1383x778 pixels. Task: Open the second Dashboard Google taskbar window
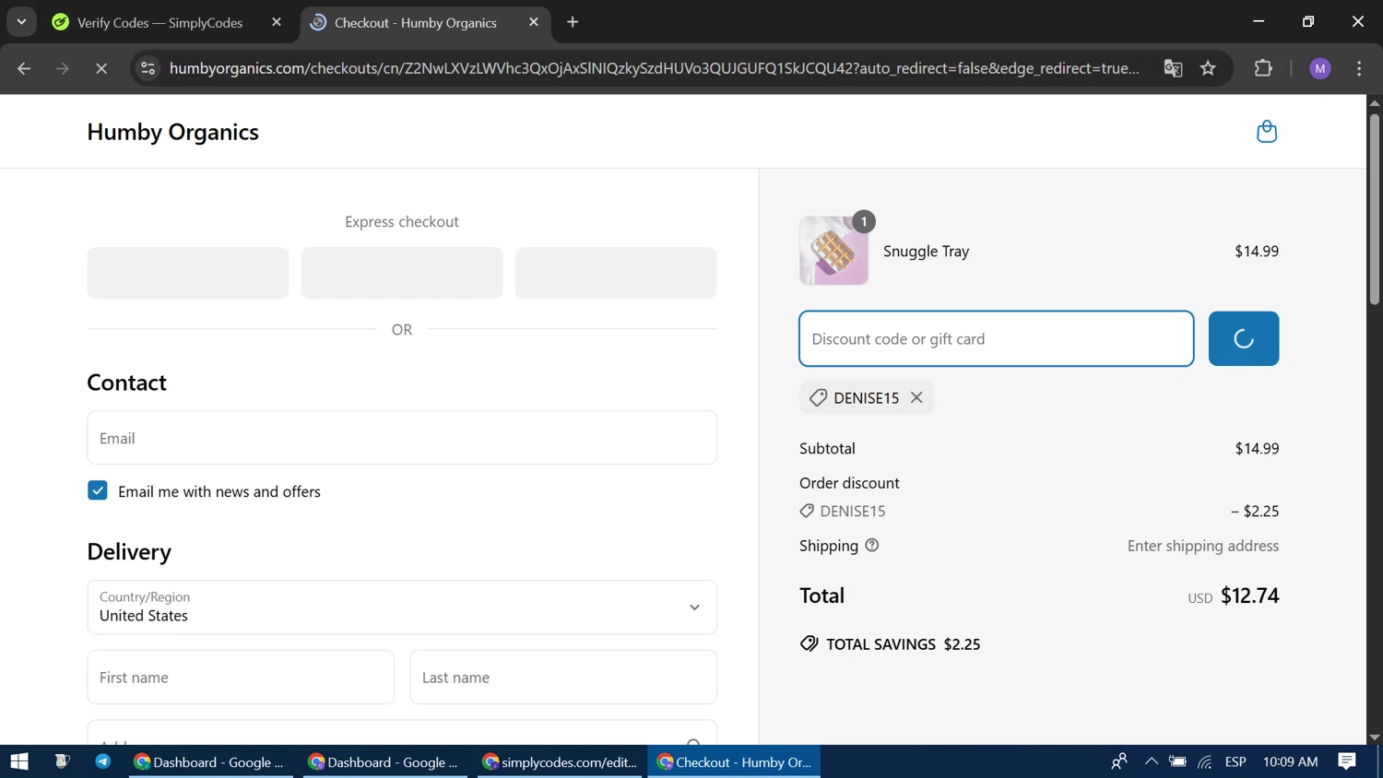(x=385, y=761)
